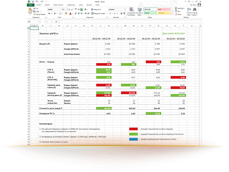Click the Redo arrow in quick access toolbar
The image size is (229, 172).
42,1
